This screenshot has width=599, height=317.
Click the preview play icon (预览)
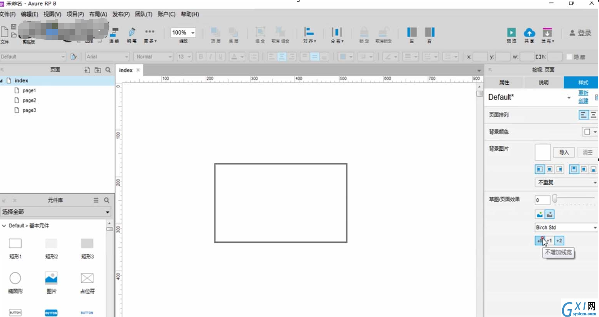(511, 32)
